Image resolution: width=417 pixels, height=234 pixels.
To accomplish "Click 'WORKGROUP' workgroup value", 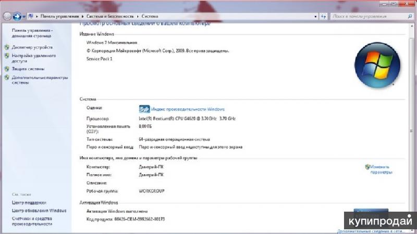I will tap(152, 191).
